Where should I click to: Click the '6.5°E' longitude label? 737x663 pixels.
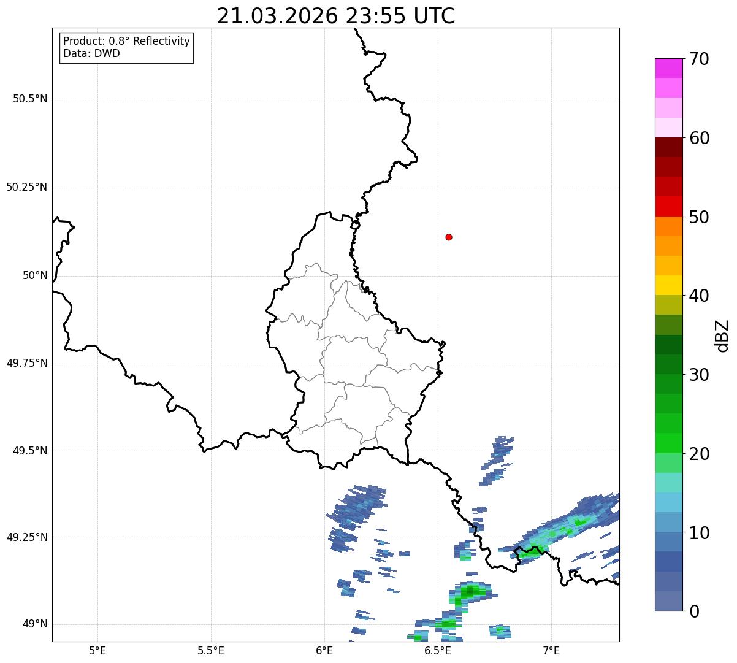coord(438,650)
